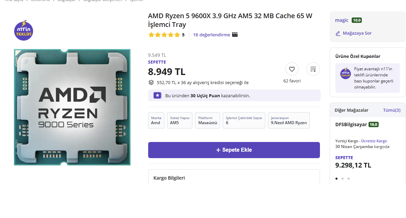Viewport: 406px width, 218px height.
Task: Select the Marka Amd attribute chip
Action: [156, 120]
